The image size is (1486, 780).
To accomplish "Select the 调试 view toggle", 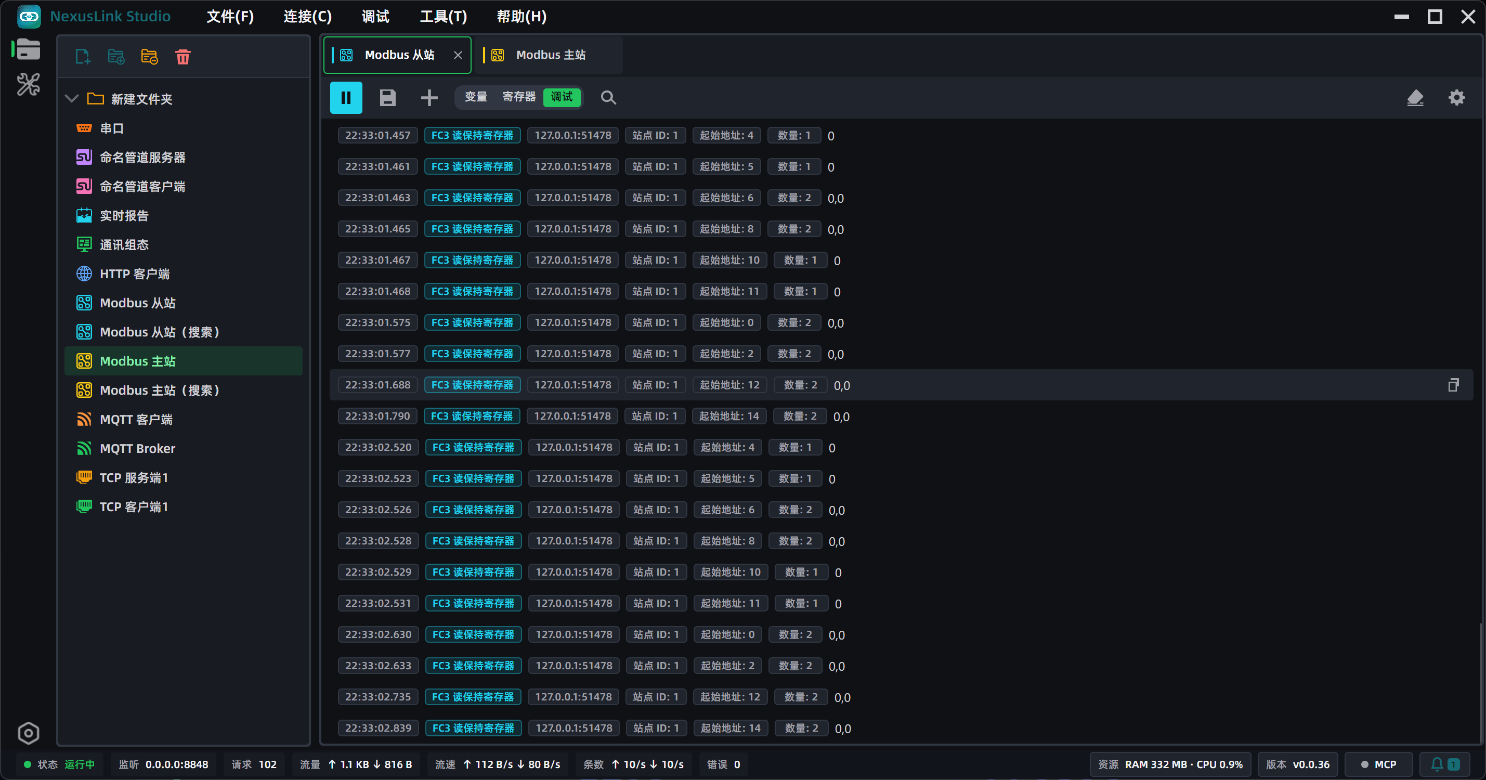I will [x=562, y=97].
